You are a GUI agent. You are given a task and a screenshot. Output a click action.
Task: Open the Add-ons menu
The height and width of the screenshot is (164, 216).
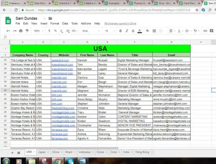click(x=86, y=23)
